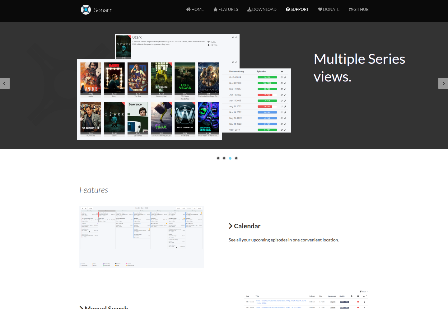Image resolution: width=448 pixels, height=336 pixels.
Task: Select the first carousel indicator dot
Action: click(218, 158)
